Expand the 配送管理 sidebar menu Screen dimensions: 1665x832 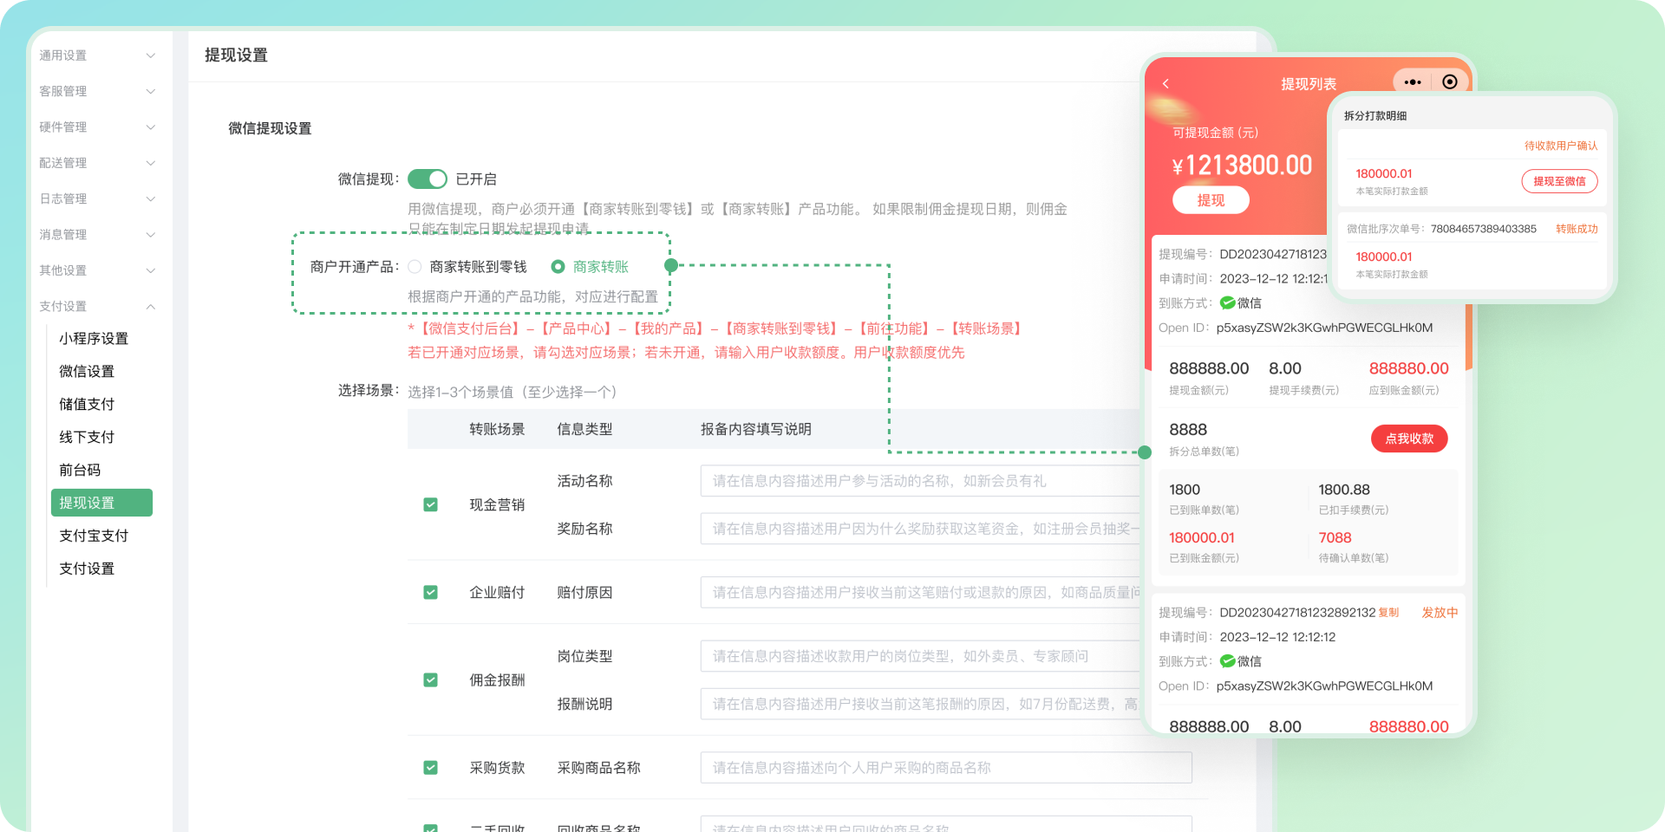click(x=96, y=163)
